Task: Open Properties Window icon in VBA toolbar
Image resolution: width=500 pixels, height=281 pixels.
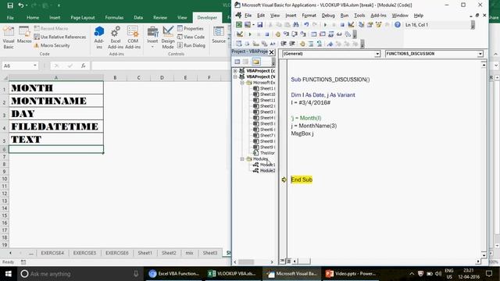Action: [x=370, y=24]
